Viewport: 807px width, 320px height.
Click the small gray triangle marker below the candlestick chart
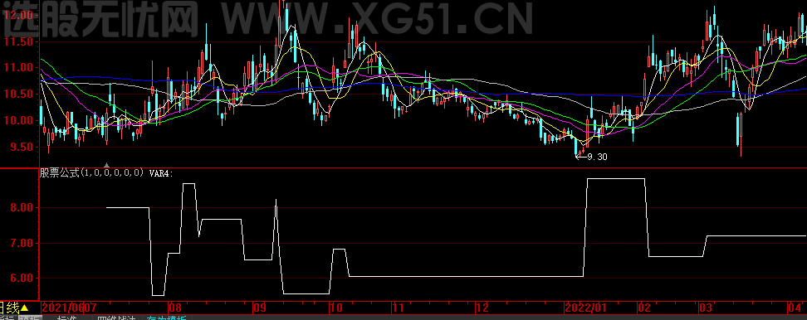[106, 166]
